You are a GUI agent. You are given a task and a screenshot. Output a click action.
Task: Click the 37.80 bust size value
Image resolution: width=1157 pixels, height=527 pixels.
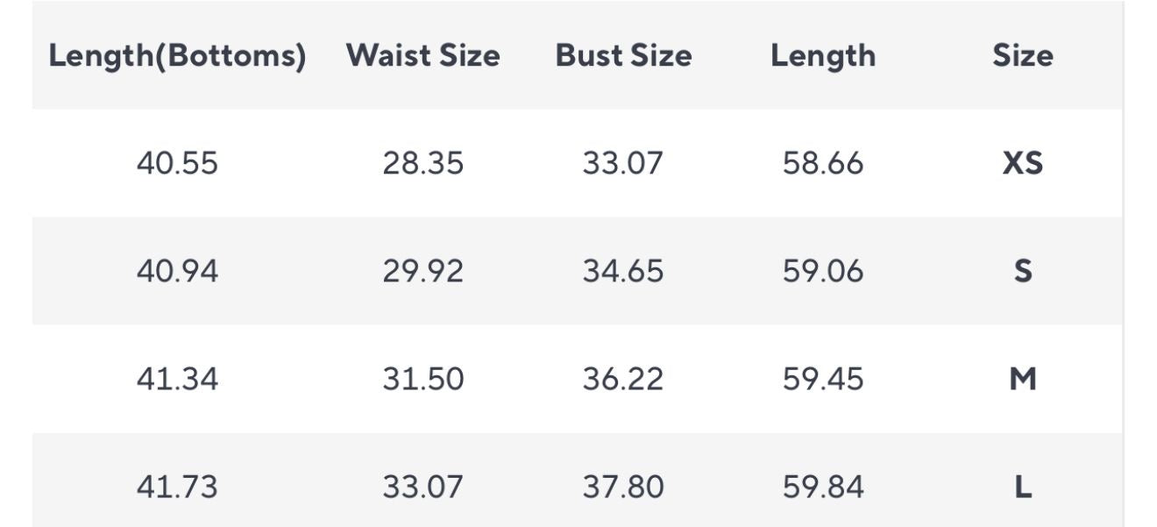coord(623,487)
